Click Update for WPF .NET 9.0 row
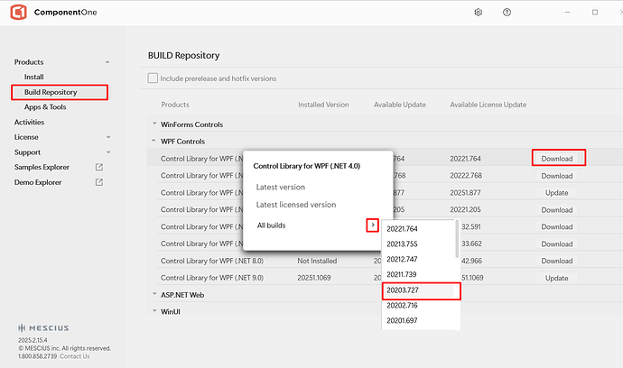 tap(557, 278)
